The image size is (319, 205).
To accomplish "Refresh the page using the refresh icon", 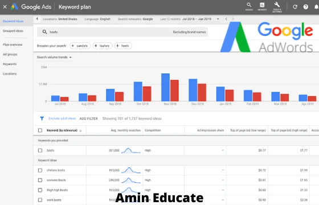I will coord(295,7).
